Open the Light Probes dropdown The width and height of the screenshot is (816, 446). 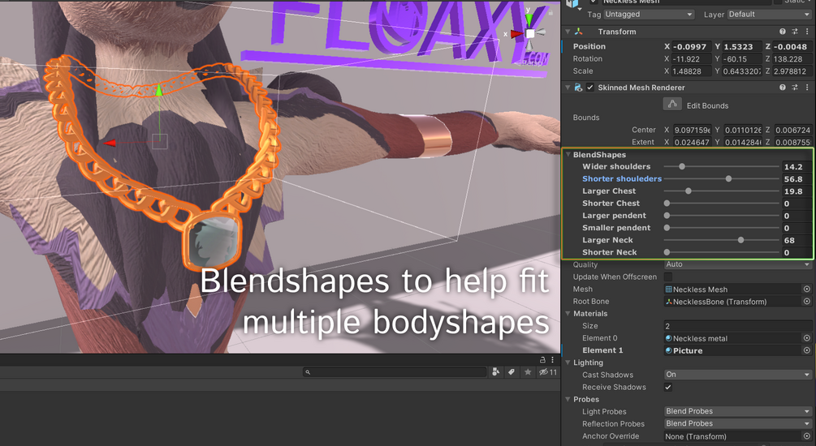point(738,411)
